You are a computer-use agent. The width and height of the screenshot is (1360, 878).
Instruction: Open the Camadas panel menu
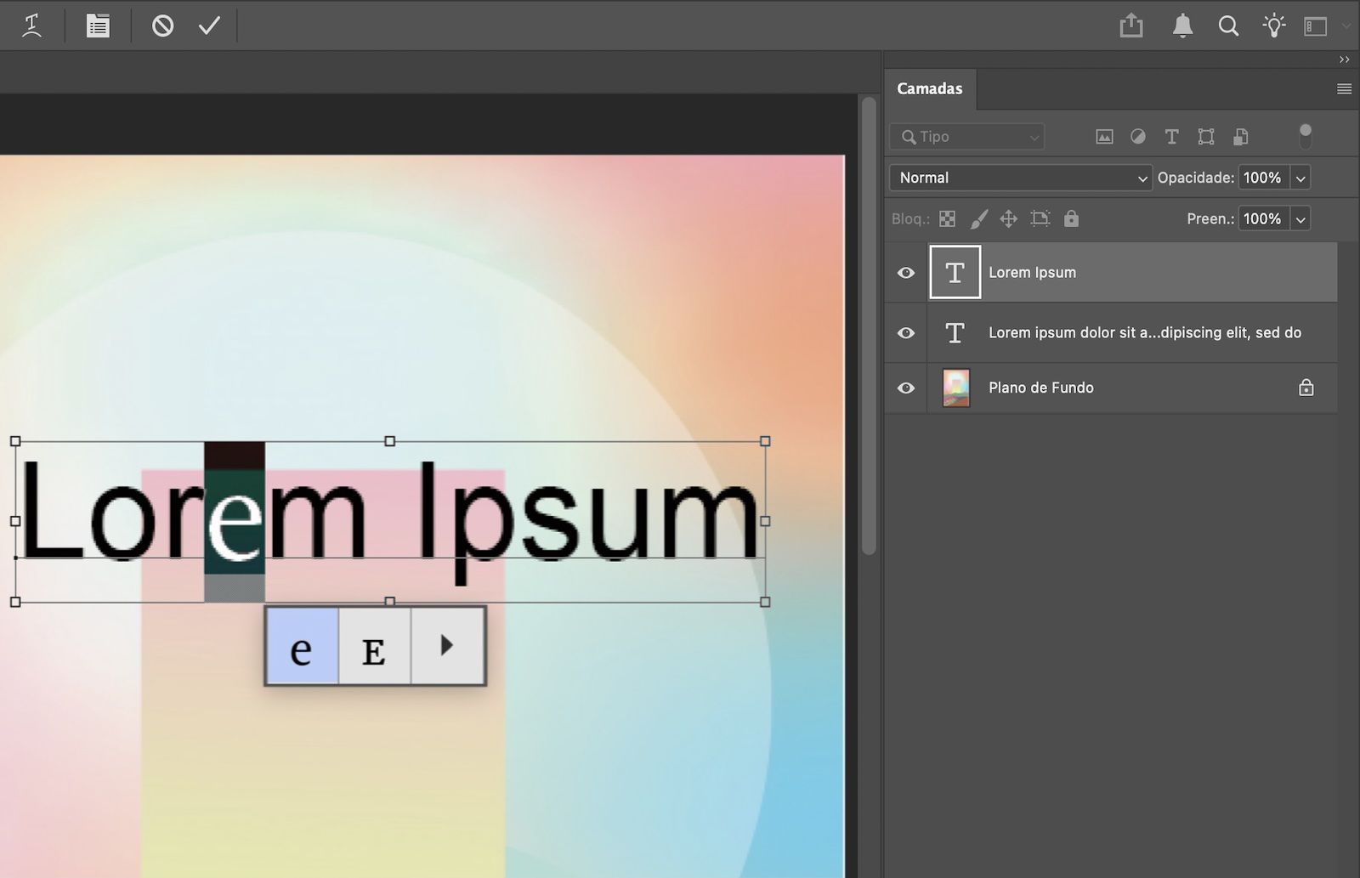click(1344, 88)
